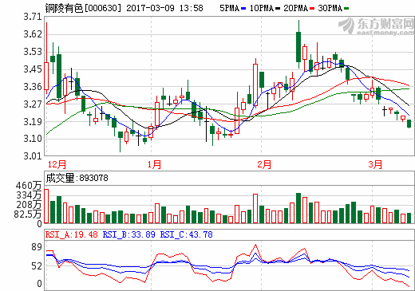Click the 3.01 price axis label
Image resolution: width=415 pixels, height=291 pixels.
tap(33, 156)
